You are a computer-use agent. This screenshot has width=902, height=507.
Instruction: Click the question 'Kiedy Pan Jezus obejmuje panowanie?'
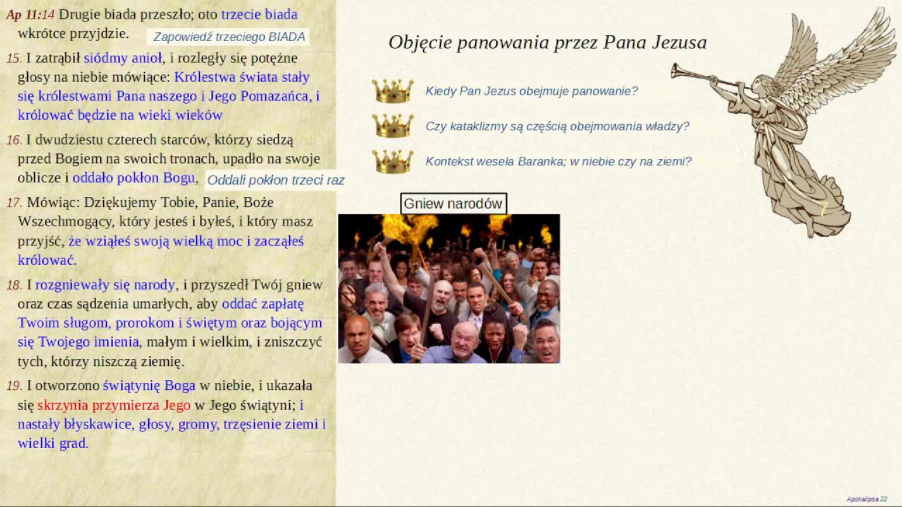[531, 91]
